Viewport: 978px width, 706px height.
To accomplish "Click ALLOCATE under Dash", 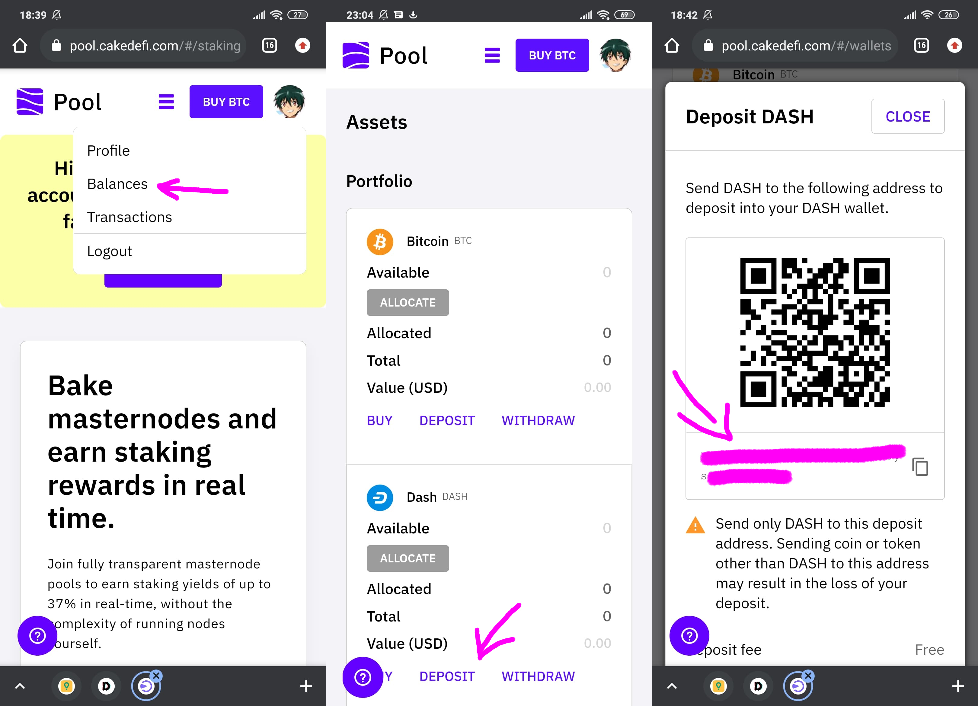I will tap(408, 558).
